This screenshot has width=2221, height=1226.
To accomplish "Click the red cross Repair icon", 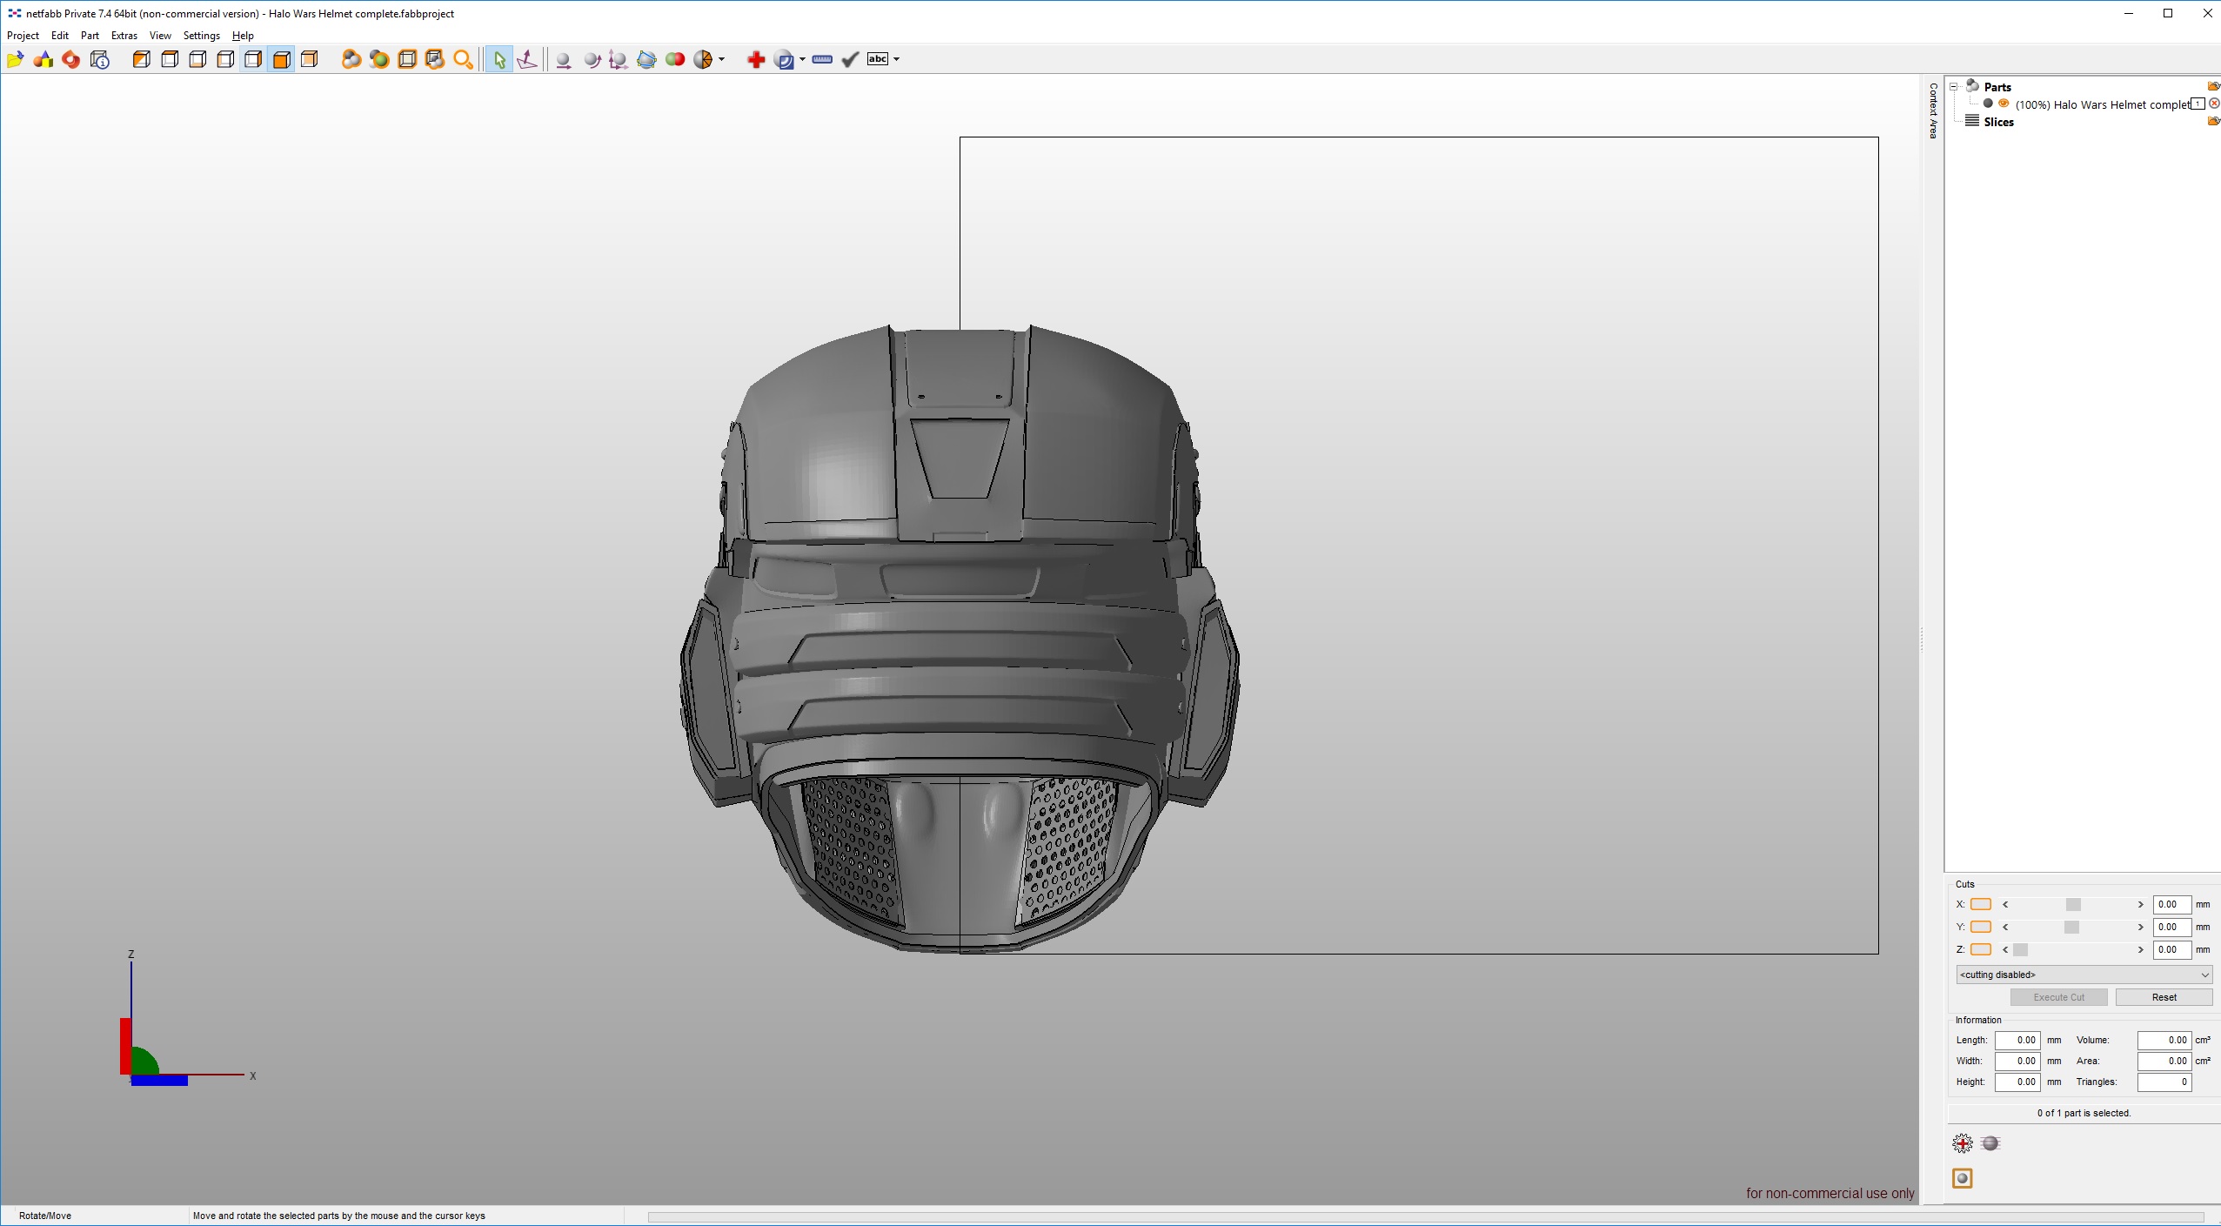I will pyautogui.click(x=756, y=59).
